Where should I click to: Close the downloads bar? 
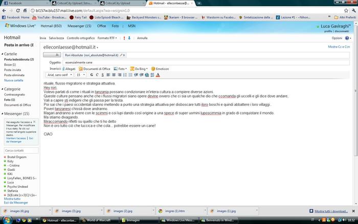pos(353,211)
